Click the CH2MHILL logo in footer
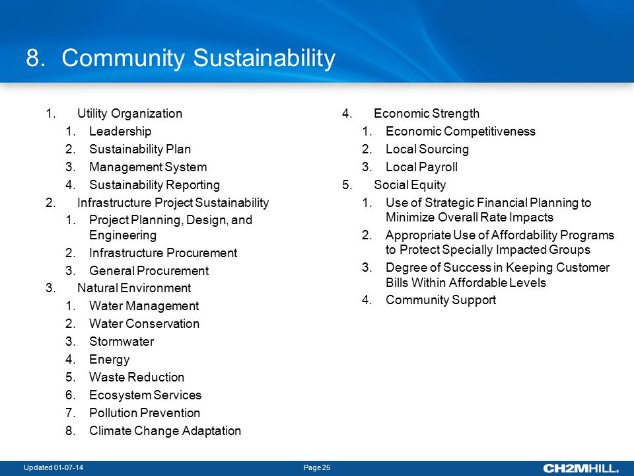This screenshot has height=476, width=634. (581, 468)
